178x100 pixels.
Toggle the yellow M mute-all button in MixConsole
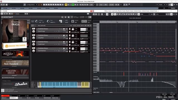[66, 5]
